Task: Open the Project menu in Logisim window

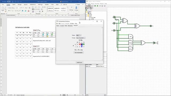Action: [x=92, y=3]
